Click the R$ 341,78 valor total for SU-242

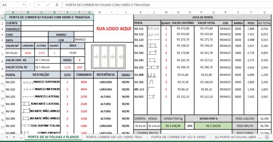[206, 53]
